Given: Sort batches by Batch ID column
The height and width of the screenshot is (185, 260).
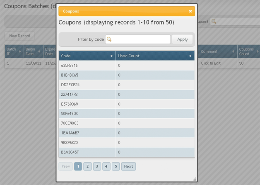Looking at the screenshot, I should (x=13, y=51).
